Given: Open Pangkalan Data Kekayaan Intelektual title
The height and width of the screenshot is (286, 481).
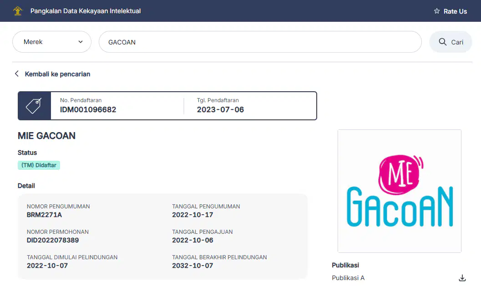Looking at the screenshot, I should [x=86, y=11].
